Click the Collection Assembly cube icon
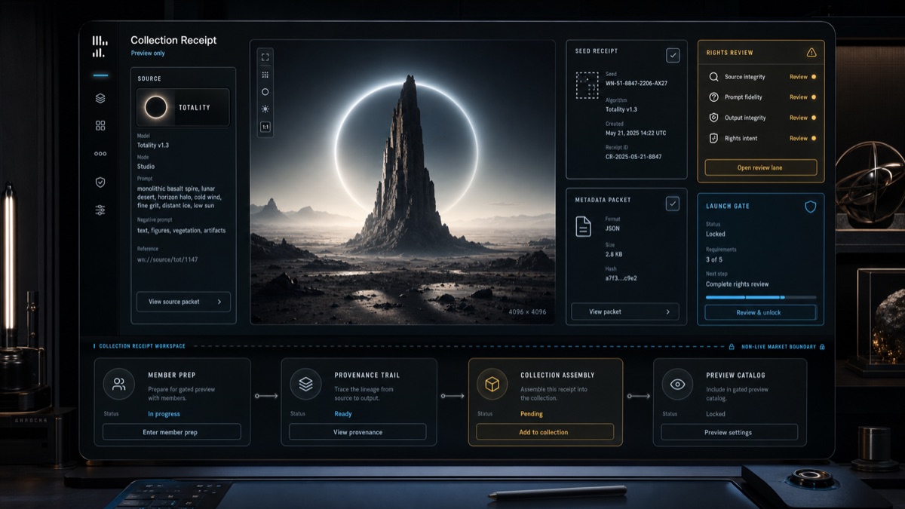The image size is (905, 509). 492,384
